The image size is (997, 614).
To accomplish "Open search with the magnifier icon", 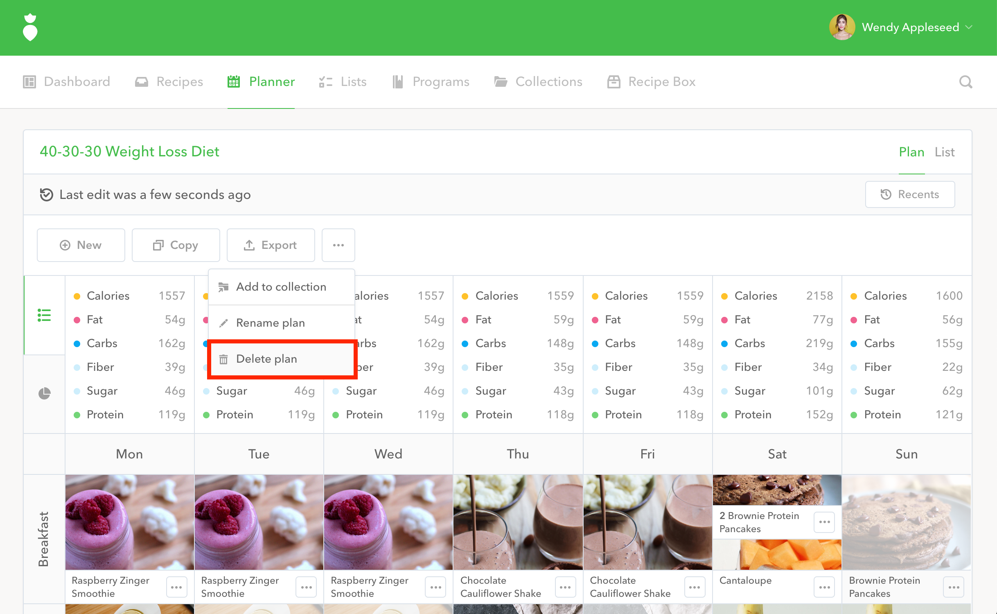I will coord(965,82).
